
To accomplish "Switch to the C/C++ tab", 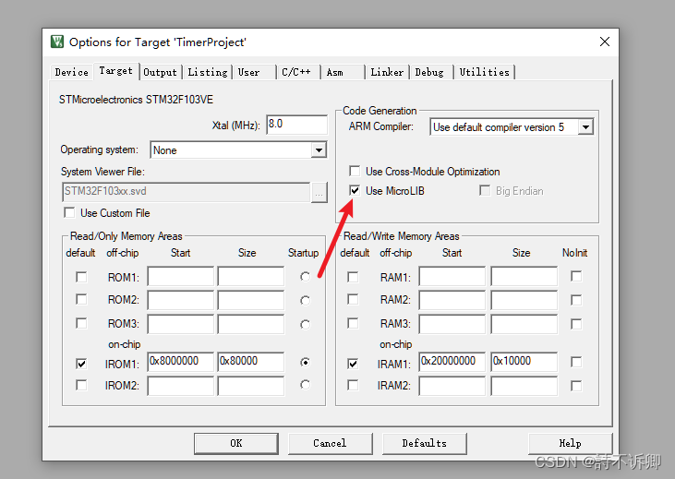I will (x=296, y=72).
